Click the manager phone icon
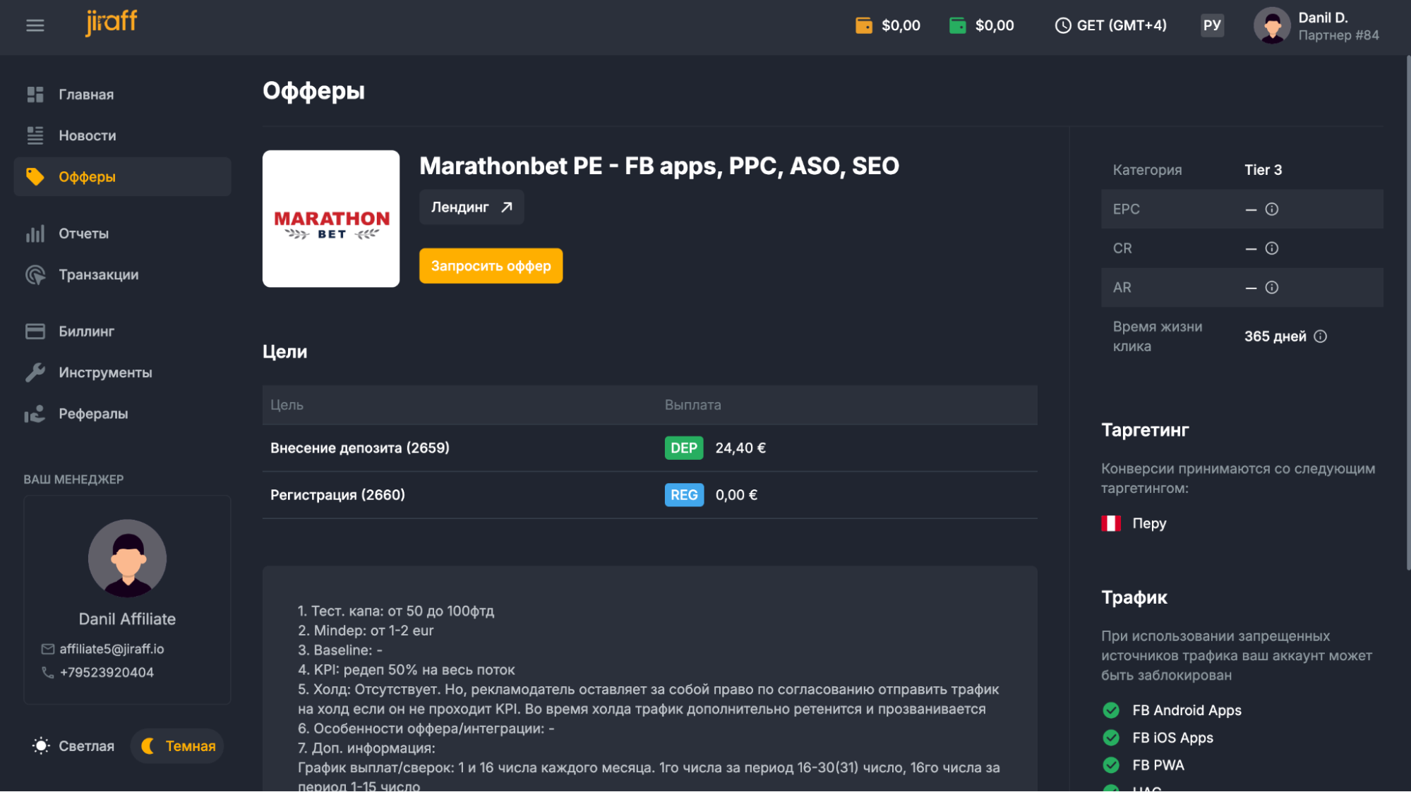The width and height of the screenshot is (1411, 792). 48,673
